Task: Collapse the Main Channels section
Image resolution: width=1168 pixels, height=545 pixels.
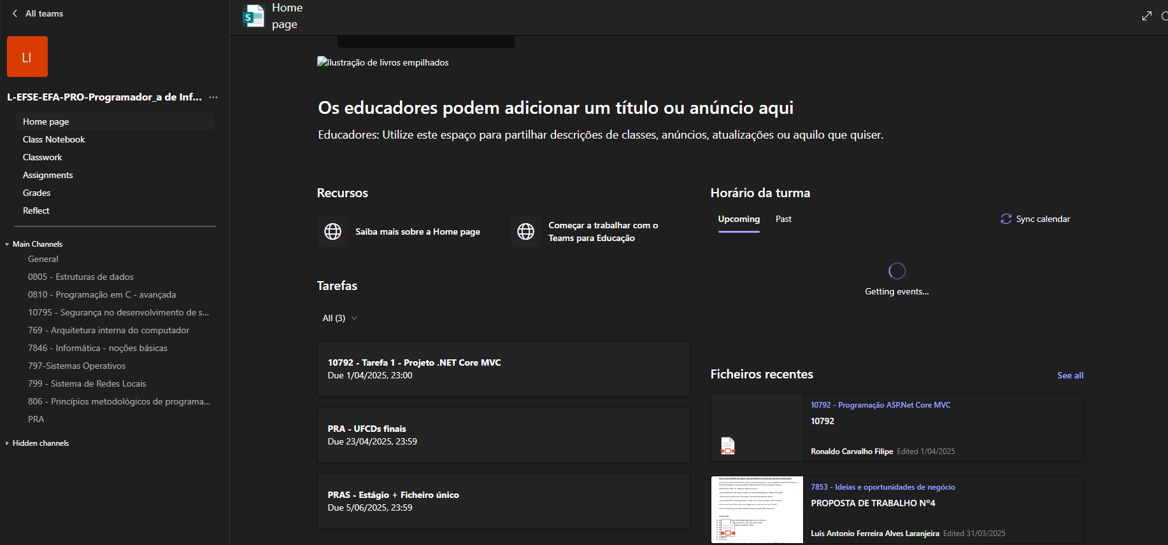Action: (7, 244)
